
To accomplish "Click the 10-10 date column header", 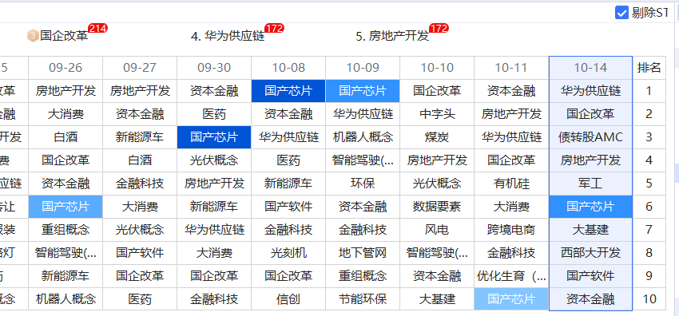I will (437, 68).
